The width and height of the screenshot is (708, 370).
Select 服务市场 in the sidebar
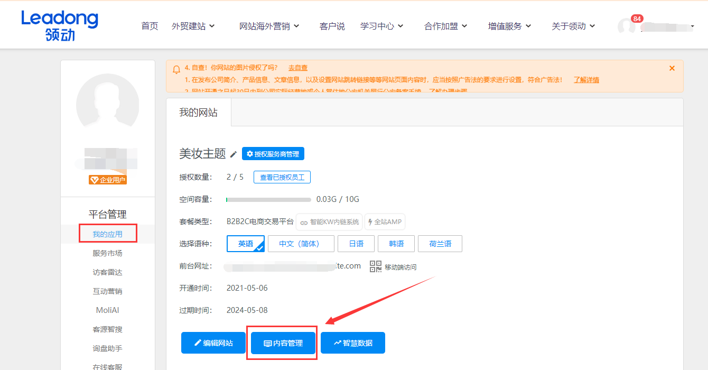[107, 253]
